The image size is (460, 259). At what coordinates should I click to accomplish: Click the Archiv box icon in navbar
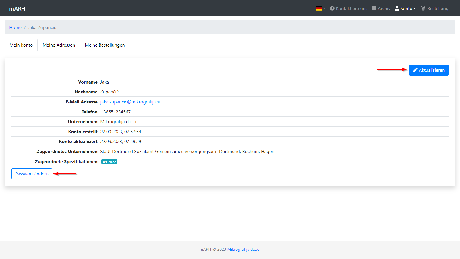pos(374,8)
